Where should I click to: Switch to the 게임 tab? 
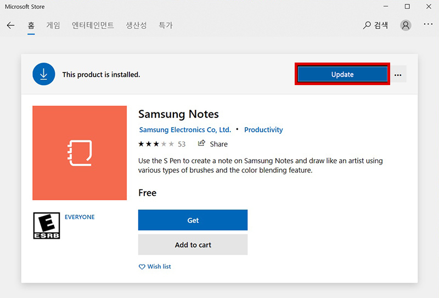(53, 25)
